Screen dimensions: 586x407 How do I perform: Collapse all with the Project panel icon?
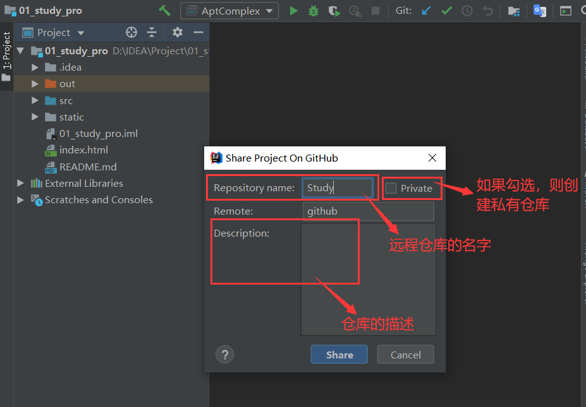[x=151, y=32]
